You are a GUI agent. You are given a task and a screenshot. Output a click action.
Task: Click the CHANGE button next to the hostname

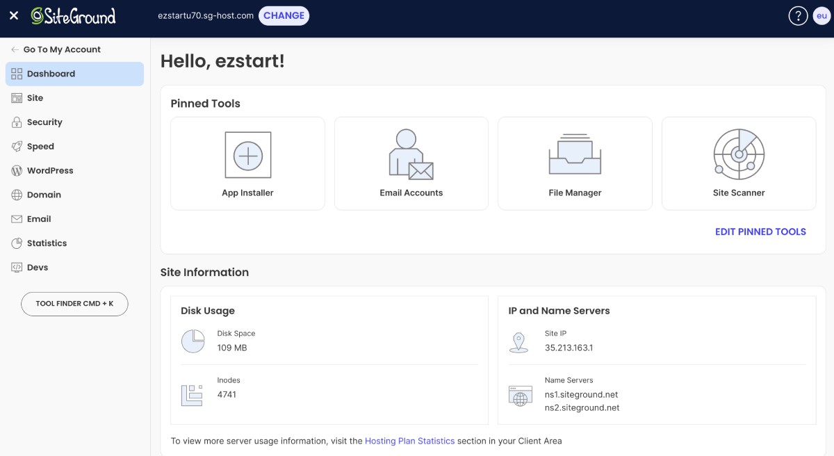pos(284,15)
